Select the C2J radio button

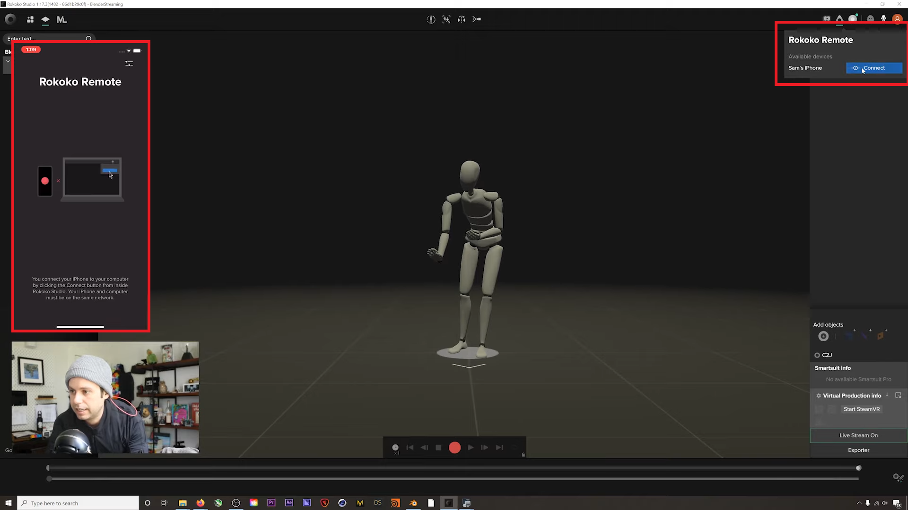click(817, 355)
